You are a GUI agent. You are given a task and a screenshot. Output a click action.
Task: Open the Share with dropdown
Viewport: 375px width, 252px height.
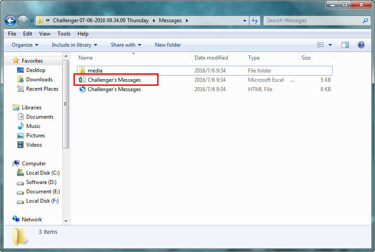[126, 45]
